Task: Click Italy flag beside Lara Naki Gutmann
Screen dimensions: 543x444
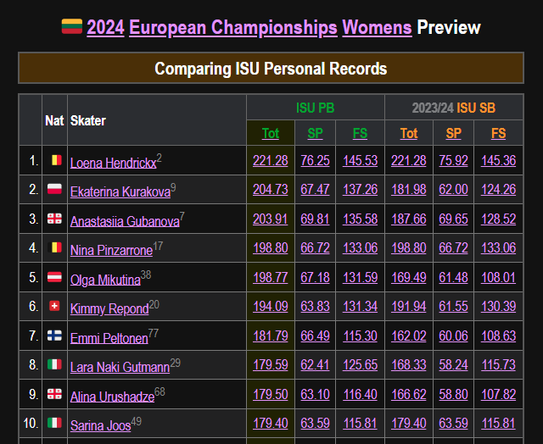Action: [x=54, y=364]
